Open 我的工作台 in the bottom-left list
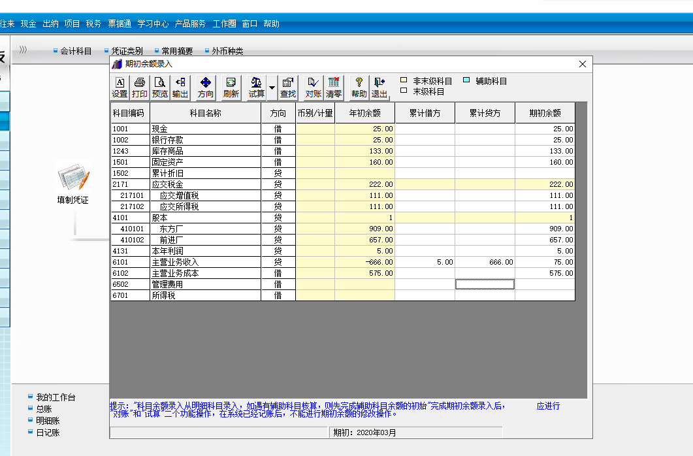The image size is (693, 456). [x=56, y=397]
